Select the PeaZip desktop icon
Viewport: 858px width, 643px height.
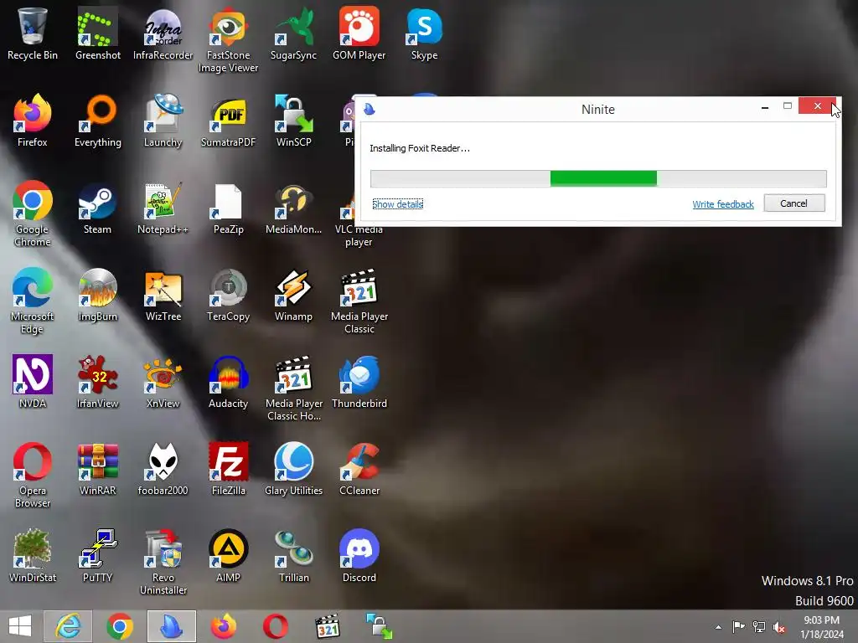pyautogui.click(x=228, y=208)
